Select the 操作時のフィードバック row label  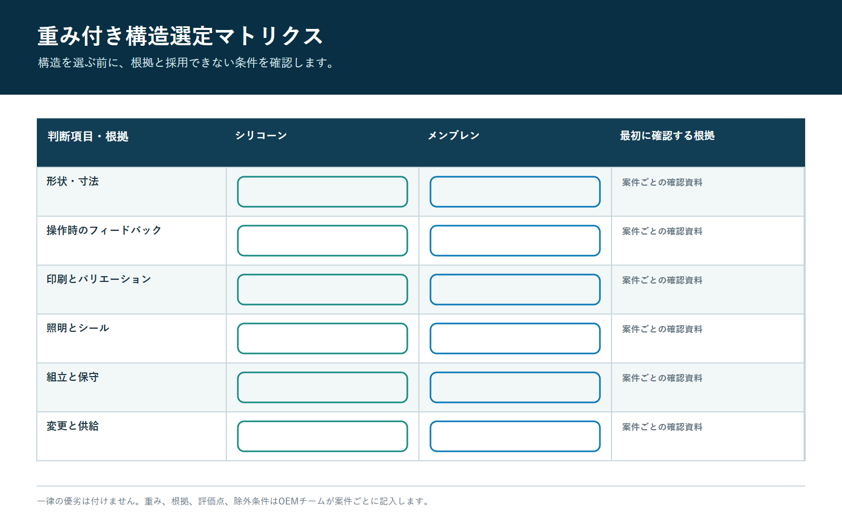[x=104, y=230]
